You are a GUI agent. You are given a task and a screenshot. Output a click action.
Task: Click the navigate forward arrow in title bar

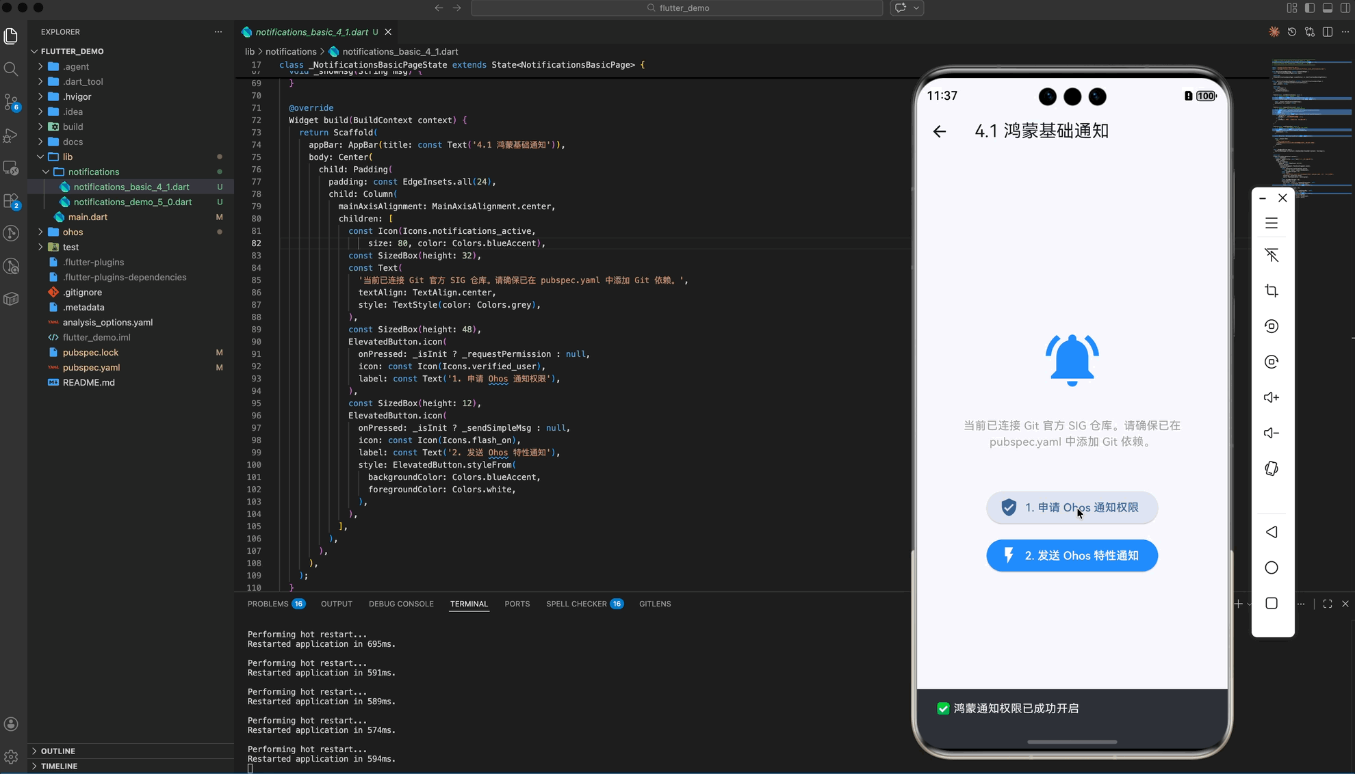[457, 8]
